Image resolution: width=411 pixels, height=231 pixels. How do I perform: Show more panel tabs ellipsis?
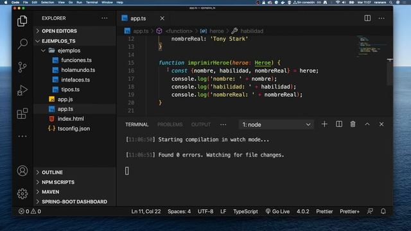click(223, 124)
